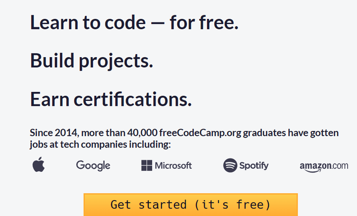357x216 pixels.
Task: Click the Microsoft wordmark text
Action: pos(173,165)
